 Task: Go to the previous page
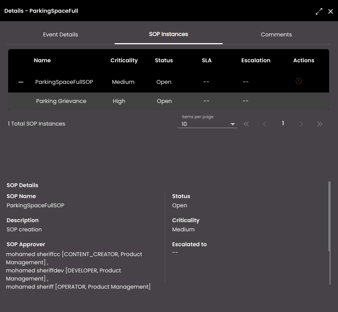click(x=265, y=124)
